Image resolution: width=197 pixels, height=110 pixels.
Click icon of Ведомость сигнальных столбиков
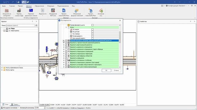pyautogui.click(x=69, y=60)
